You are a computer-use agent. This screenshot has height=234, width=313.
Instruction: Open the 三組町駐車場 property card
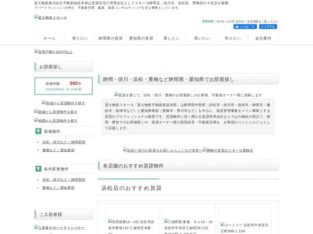point(188,219)
